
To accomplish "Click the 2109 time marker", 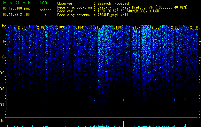I will (x=175, y=27).
